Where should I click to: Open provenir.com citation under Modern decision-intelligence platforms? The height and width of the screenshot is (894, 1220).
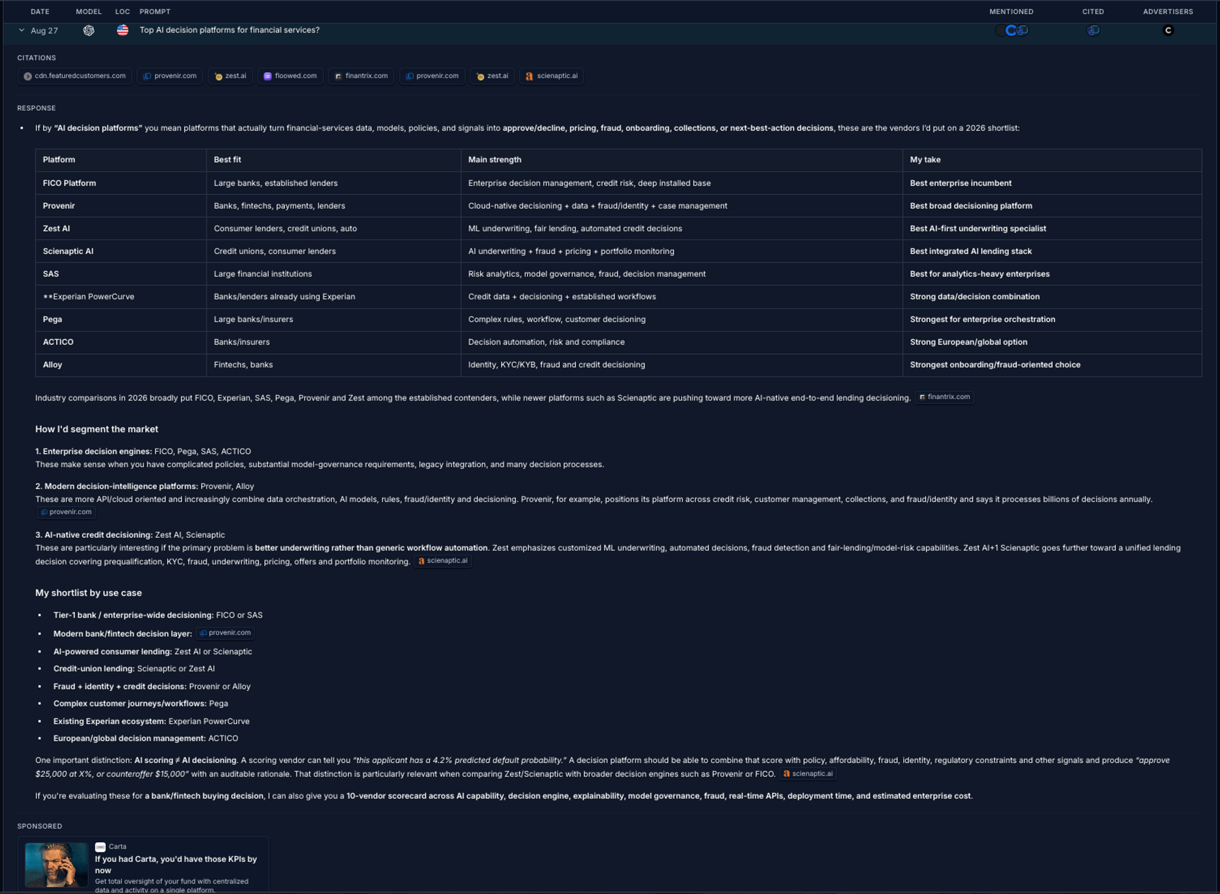pyautogui.click(x=66, y=512)
